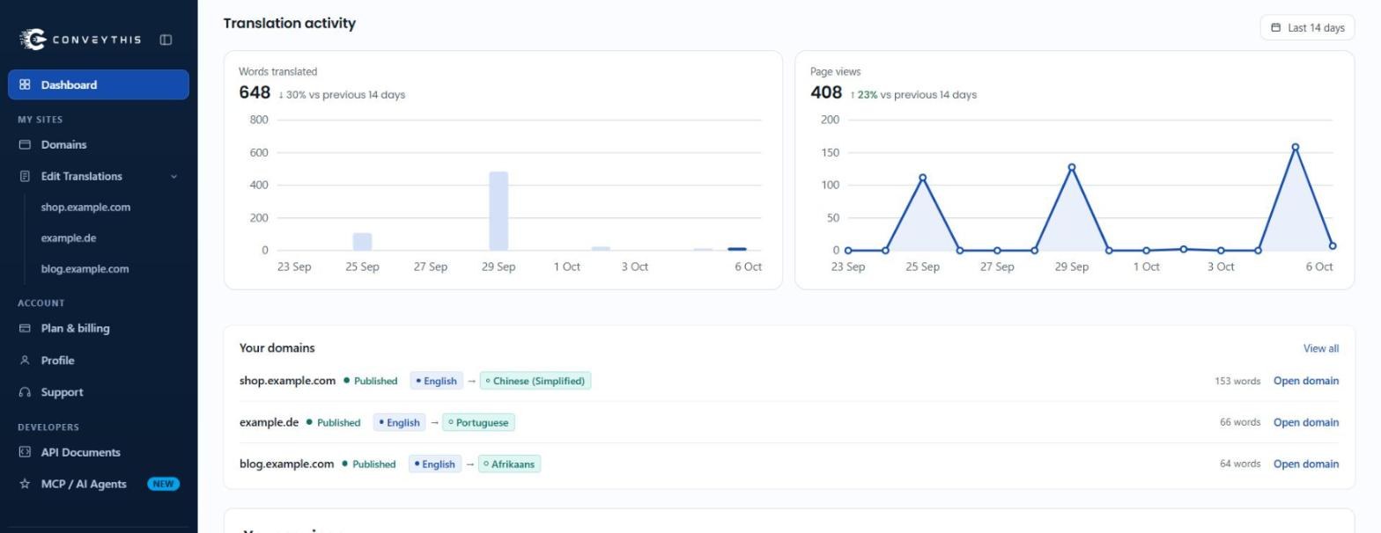Viewport: 1381px width, 533px height.
Task: Click the 23% increase indicator
Action: pos(864,94)
